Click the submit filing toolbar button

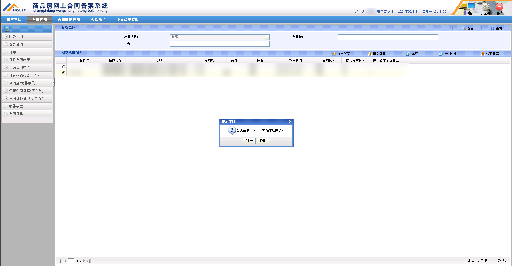377,54
